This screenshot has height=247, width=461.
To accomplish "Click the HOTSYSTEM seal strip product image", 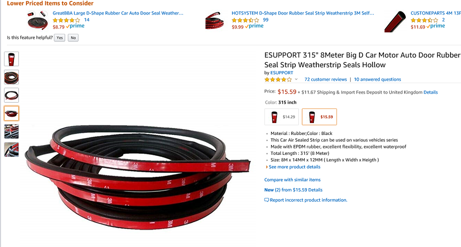I will pos(214,20).
